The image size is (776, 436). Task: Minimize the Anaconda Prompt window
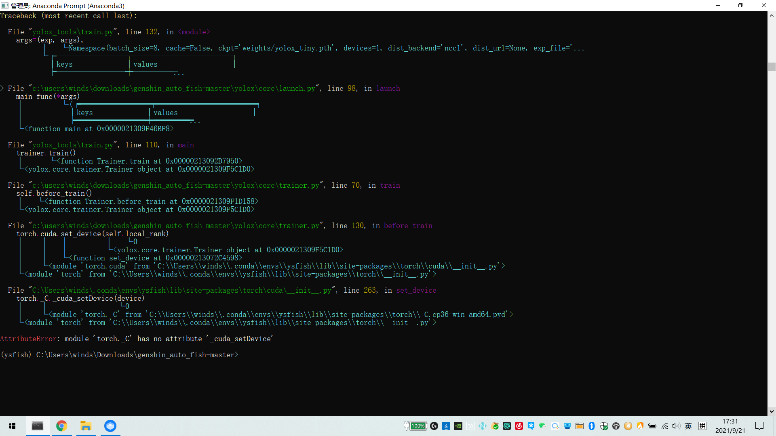tap(718, 6)
